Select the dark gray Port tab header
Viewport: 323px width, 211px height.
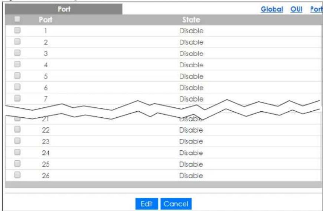[x=63, y=9]
